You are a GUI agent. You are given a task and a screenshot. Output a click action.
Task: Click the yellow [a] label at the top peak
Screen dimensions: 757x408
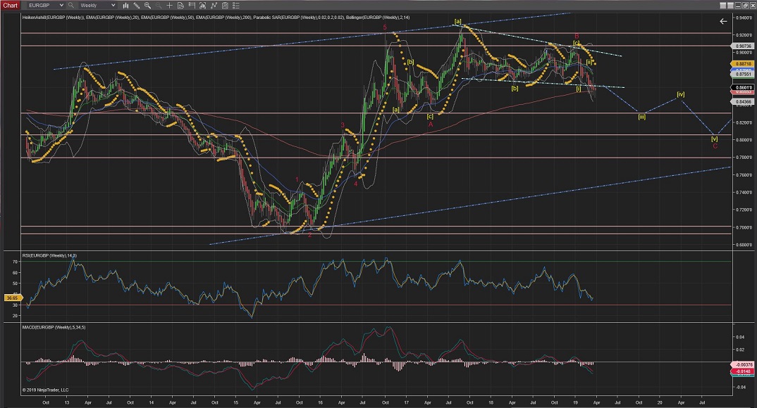457,21
